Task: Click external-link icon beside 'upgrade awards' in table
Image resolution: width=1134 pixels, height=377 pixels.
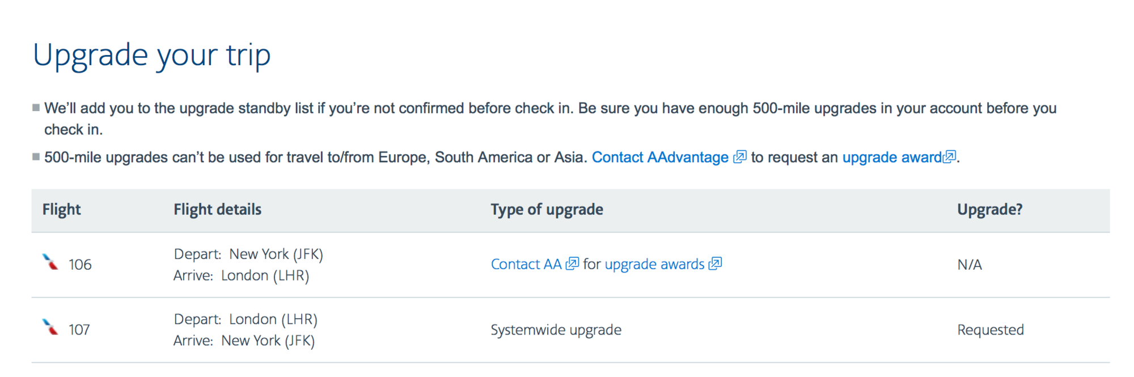Action: (x=715, y=264)
